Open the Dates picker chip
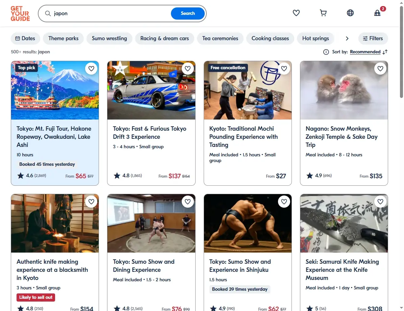The image size is (404, 311). 25,38
